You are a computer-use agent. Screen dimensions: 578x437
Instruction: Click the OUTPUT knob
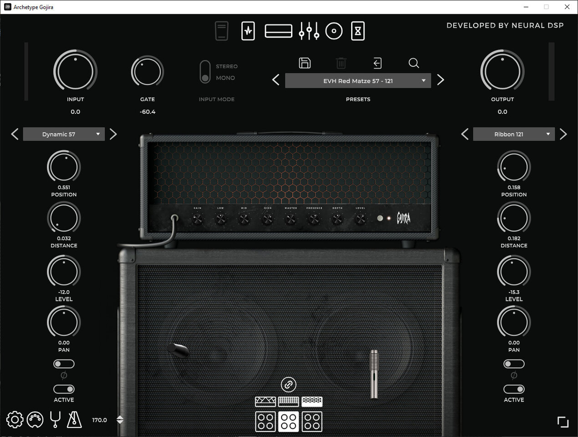click(502, 71)
